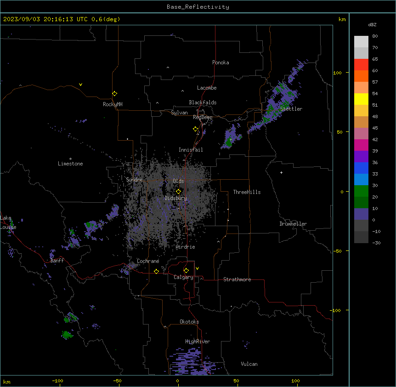Image resolution: width=396 pixels, height=387 pixels.
Task: Click the Okotoks label
Action: (x=189, y=322)
